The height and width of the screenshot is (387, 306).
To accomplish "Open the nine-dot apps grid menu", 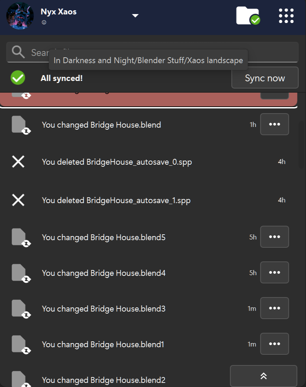I will (x=286, y=16).
